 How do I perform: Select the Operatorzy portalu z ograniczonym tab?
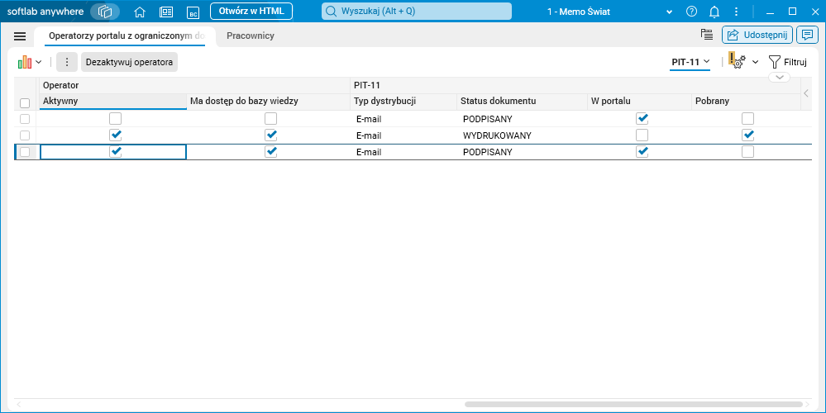click(127, 36)
